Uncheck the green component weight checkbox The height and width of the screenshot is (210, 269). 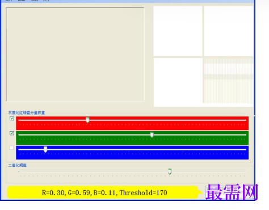12,133
